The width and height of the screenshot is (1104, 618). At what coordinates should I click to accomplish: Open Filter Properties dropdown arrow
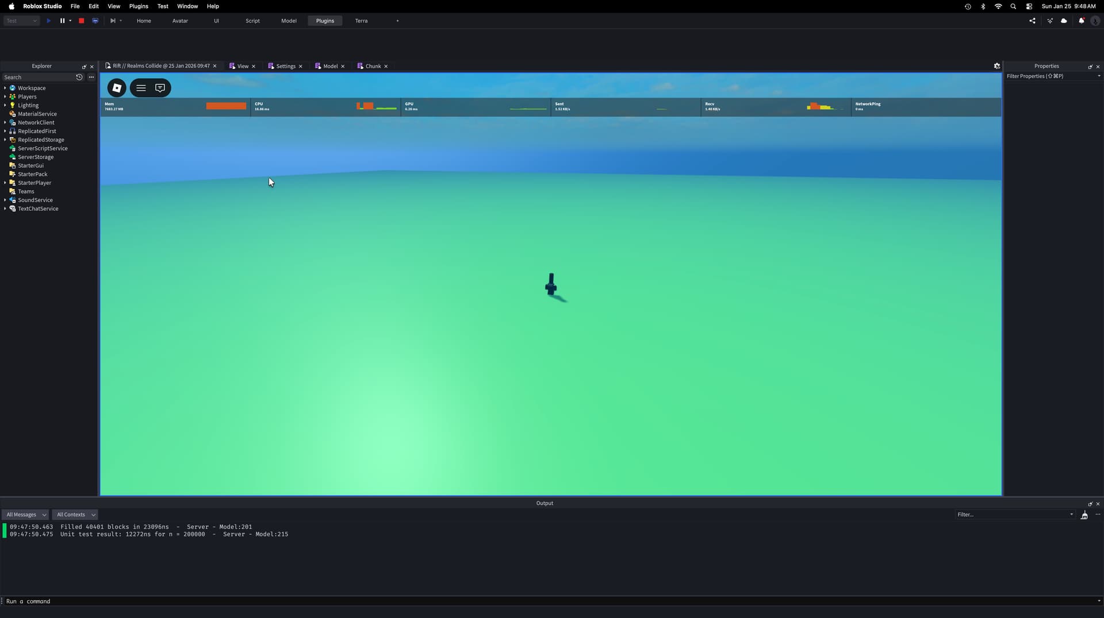(x=1099, y=76)
